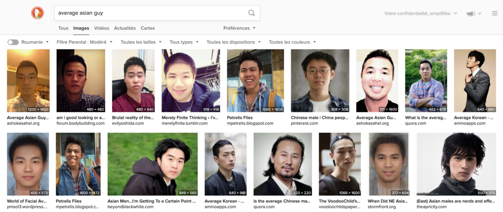This screenshot has width=503, height=212.
Task: Select the Cartes tab
Action: tap(147, 28)
